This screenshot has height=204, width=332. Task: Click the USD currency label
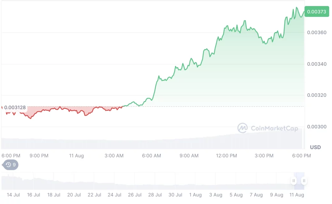pyautogui.click(x=315, y=147)
